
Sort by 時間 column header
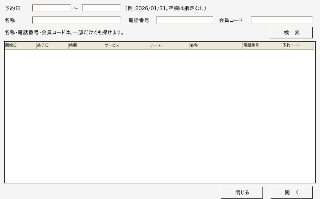[x=86, y=45]
